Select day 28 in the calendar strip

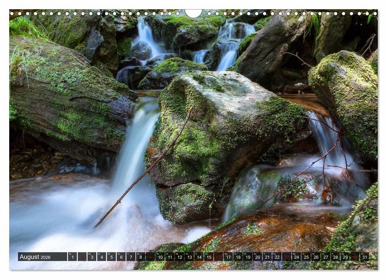tap(335, 257)
